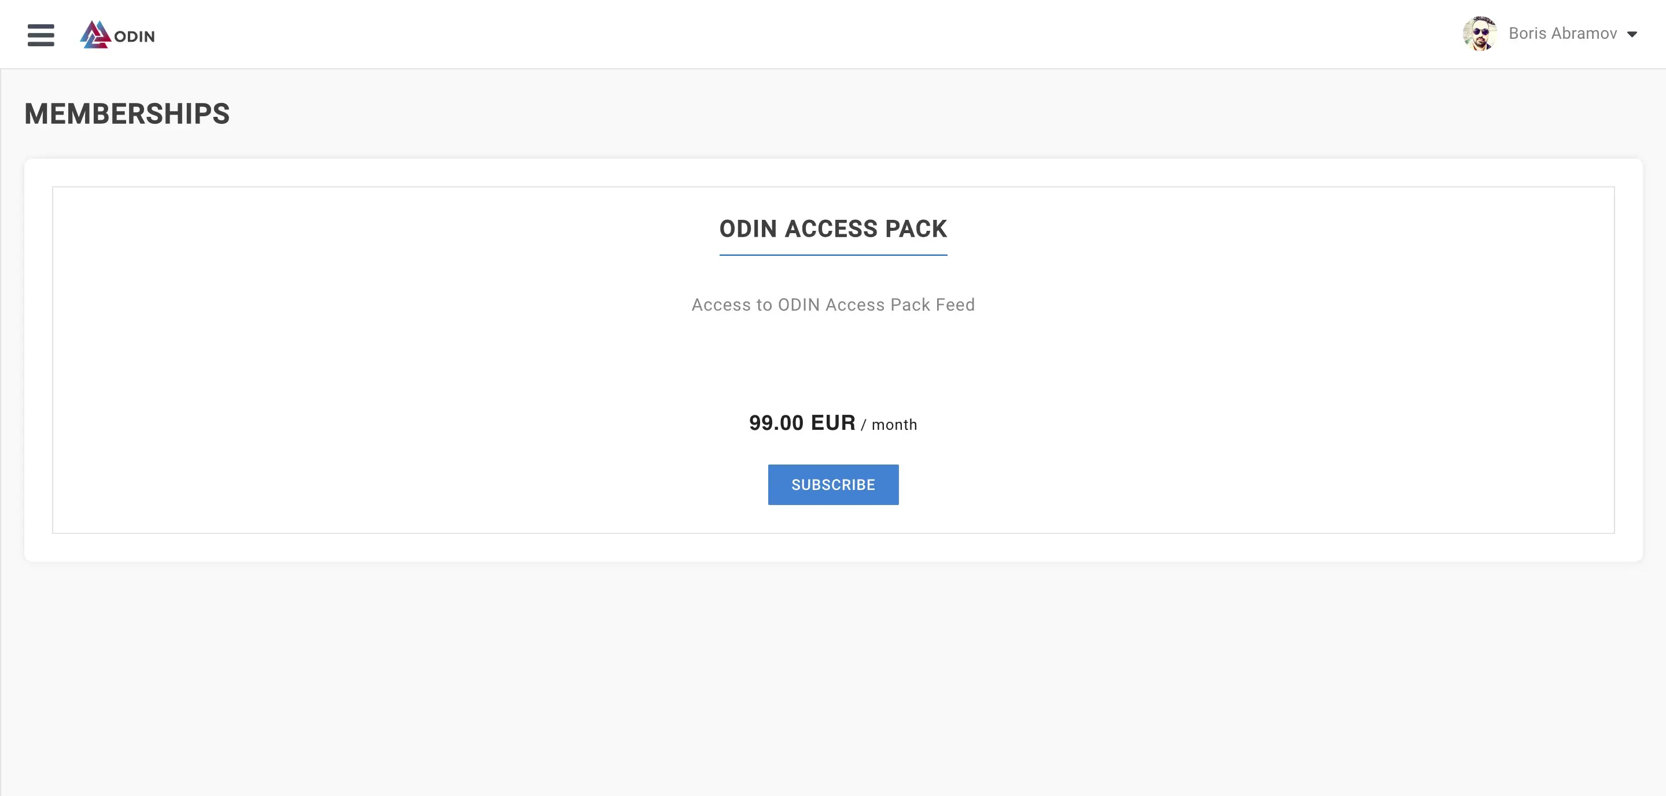
Task: Click the word Feed in the description
Action: [x=954, y=304]
